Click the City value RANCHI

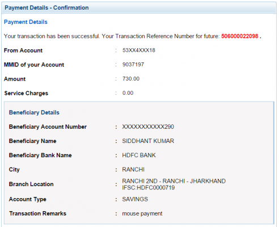pyautogui.click(x=133, y=169)
